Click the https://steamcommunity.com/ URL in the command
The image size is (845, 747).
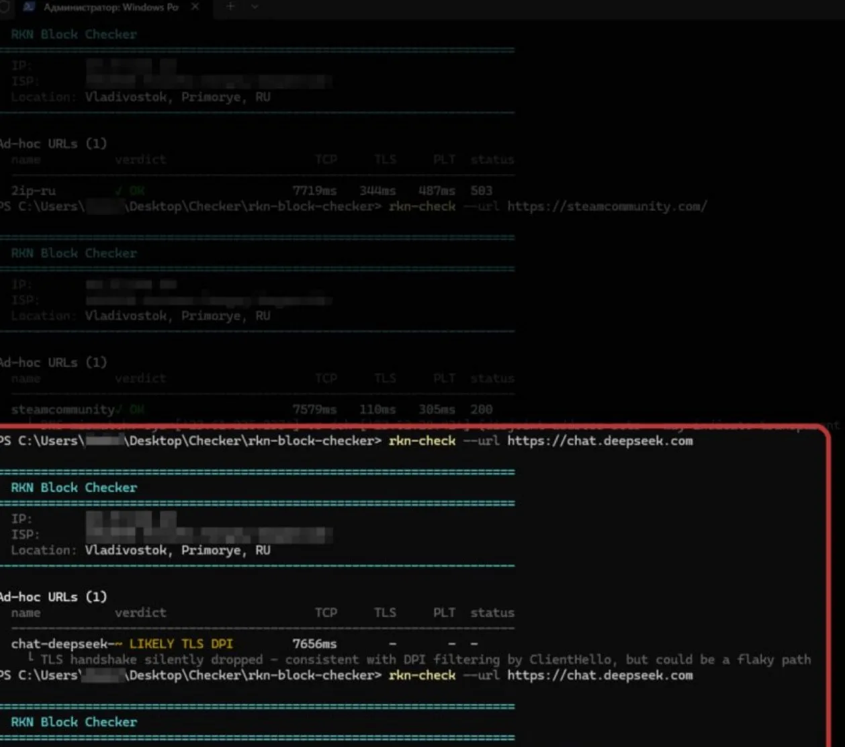coord(607,206)
